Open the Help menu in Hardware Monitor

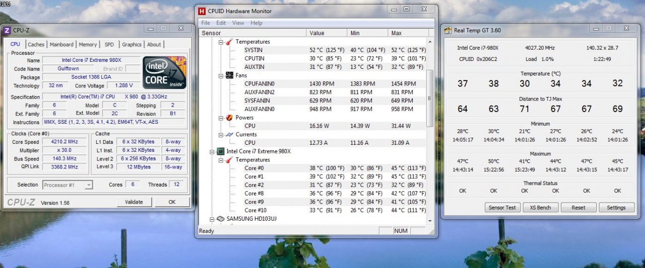click(x=256, y=23)
